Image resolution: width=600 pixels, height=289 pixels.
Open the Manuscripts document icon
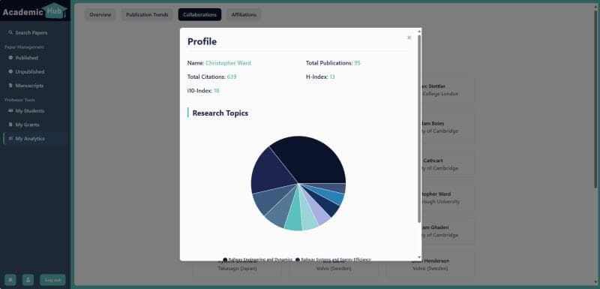(10, 86)
